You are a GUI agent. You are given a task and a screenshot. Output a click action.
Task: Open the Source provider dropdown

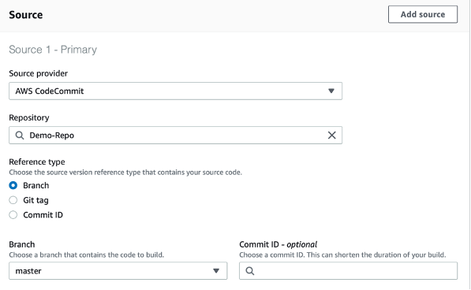tap(175, 91)
